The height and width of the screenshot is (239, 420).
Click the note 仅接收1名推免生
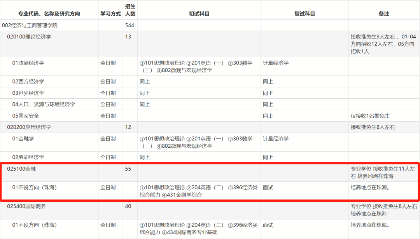[x=370, y=116]
